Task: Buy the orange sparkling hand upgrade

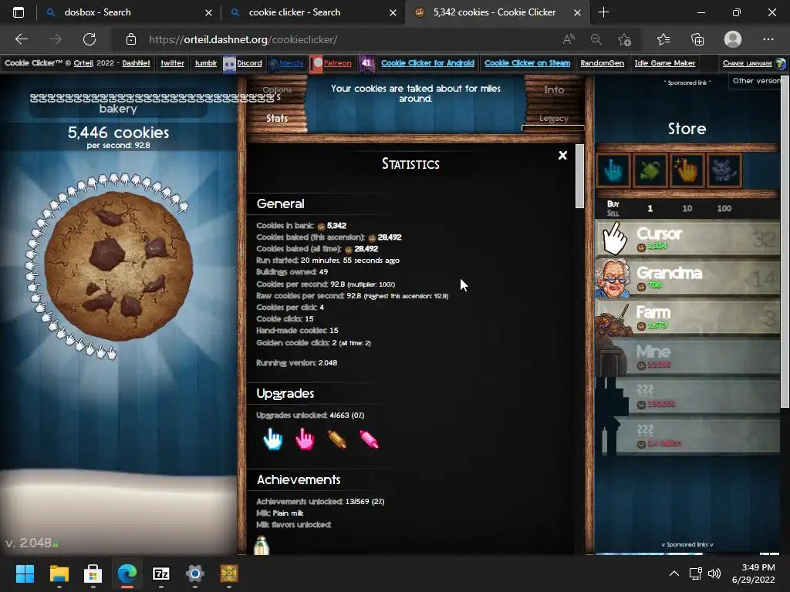Action: click(687, 170)
